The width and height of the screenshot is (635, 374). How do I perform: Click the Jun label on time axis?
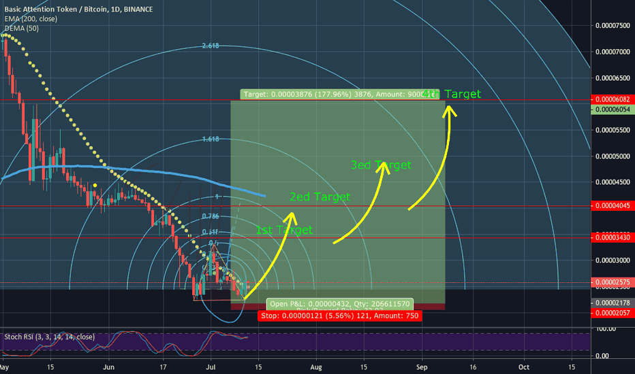pos(108,367)
